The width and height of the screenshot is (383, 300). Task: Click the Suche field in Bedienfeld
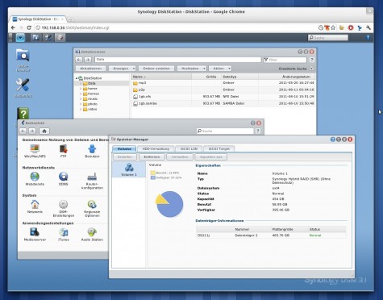pyautogui.click(x=225, y=131)
